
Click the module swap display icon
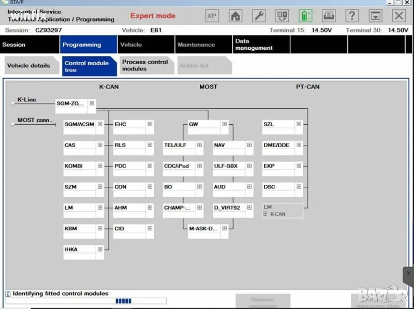point(283,16)
